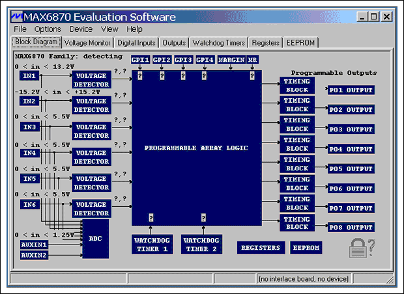
Task: Select the AUXIN1 input block
Action: click(34, 245)
